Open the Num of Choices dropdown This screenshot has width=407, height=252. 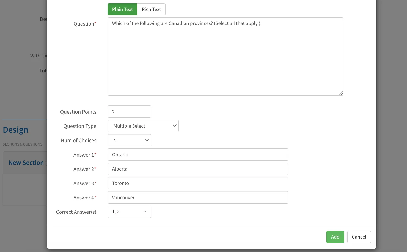pyautogui.click(x=129, y=140)
